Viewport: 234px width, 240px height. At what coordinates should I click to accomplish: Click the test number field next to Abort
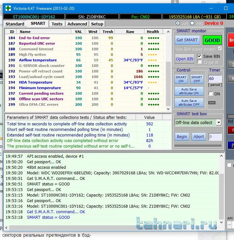215,137
